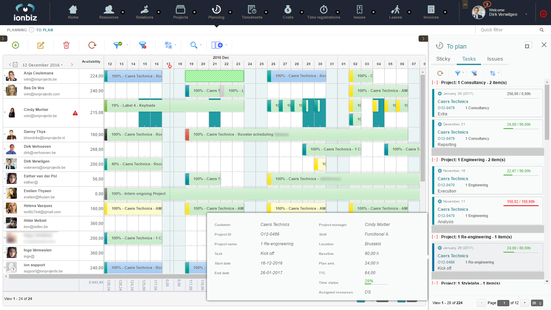
Task: Refresh the planning grid
Action: pos(92,45)
